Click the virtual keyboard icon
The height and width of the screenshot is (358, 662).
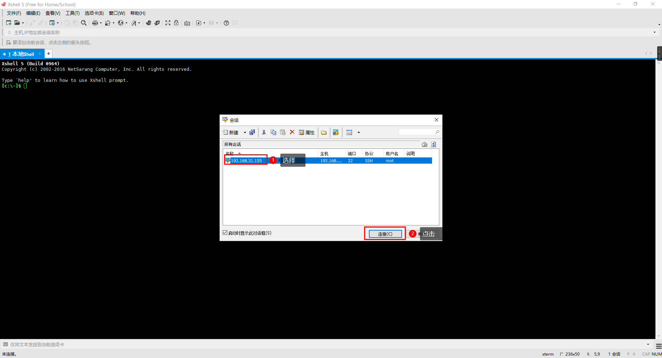[x=187, y=23]
